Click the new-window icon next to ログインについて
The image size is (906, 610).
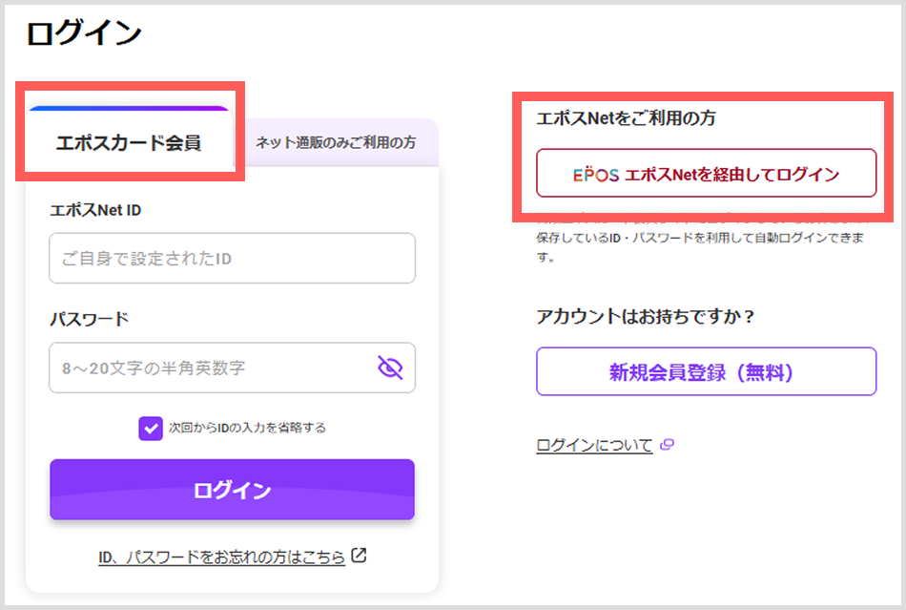667,445
